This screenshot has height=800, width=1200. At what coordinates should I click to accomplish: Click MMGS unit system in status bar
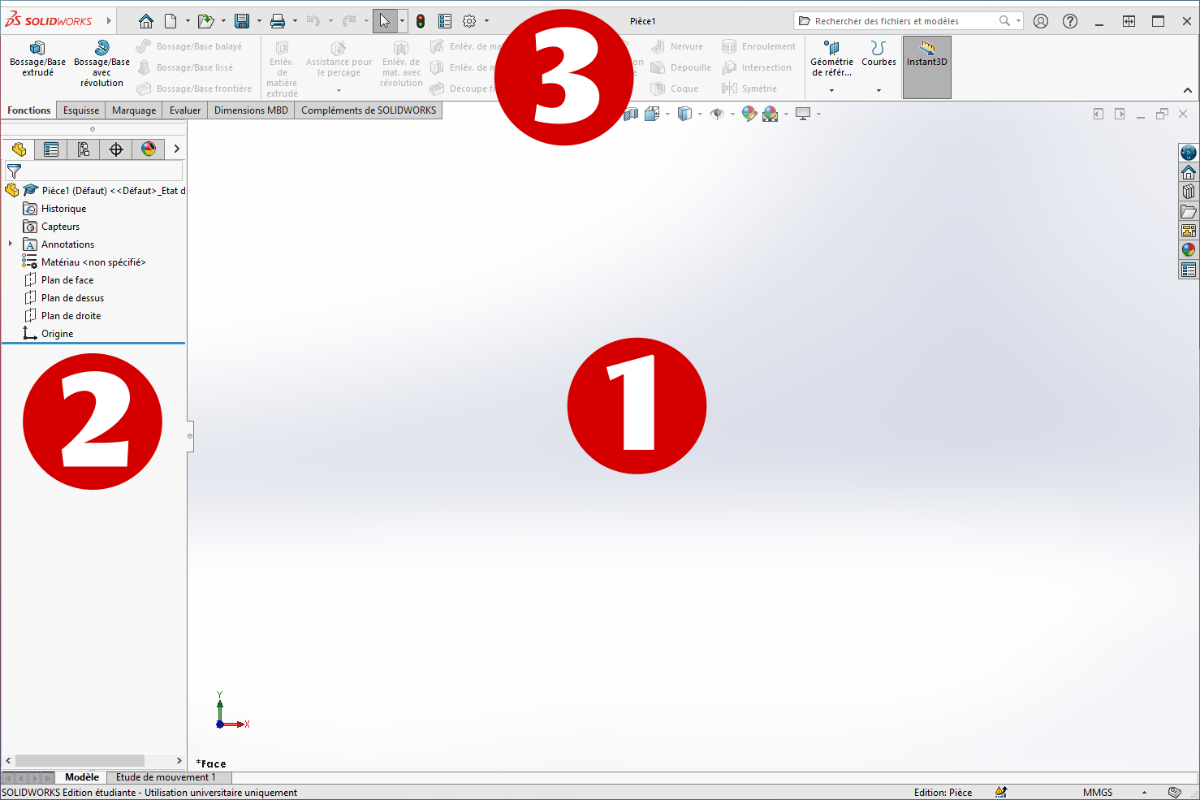point(1098,793)
